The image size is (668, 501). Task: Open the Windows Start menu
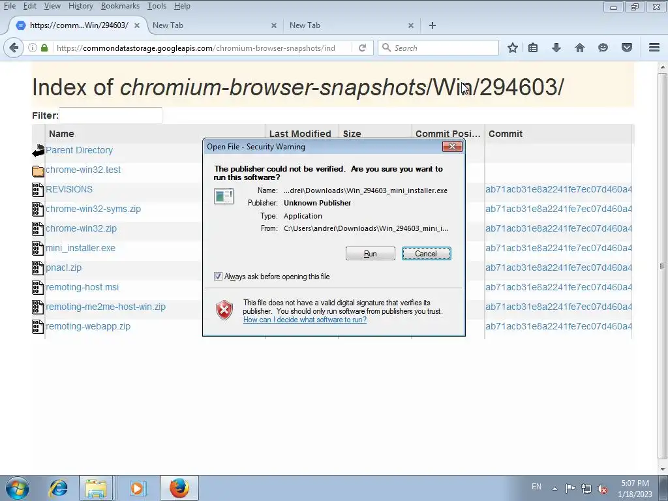tap(17, 488)
